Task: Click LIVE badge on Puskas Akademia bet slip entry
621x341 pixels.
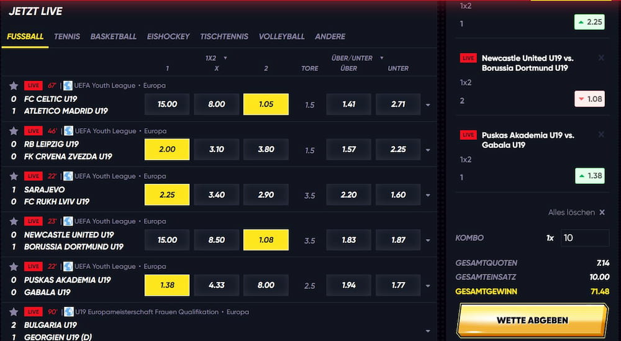Action: (468, 135)
